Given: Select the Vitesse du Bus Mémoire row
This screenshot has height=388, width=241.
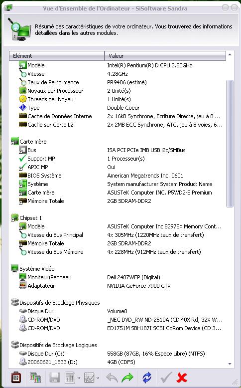Looking at the screenshot, I should [x=118, y=252].
